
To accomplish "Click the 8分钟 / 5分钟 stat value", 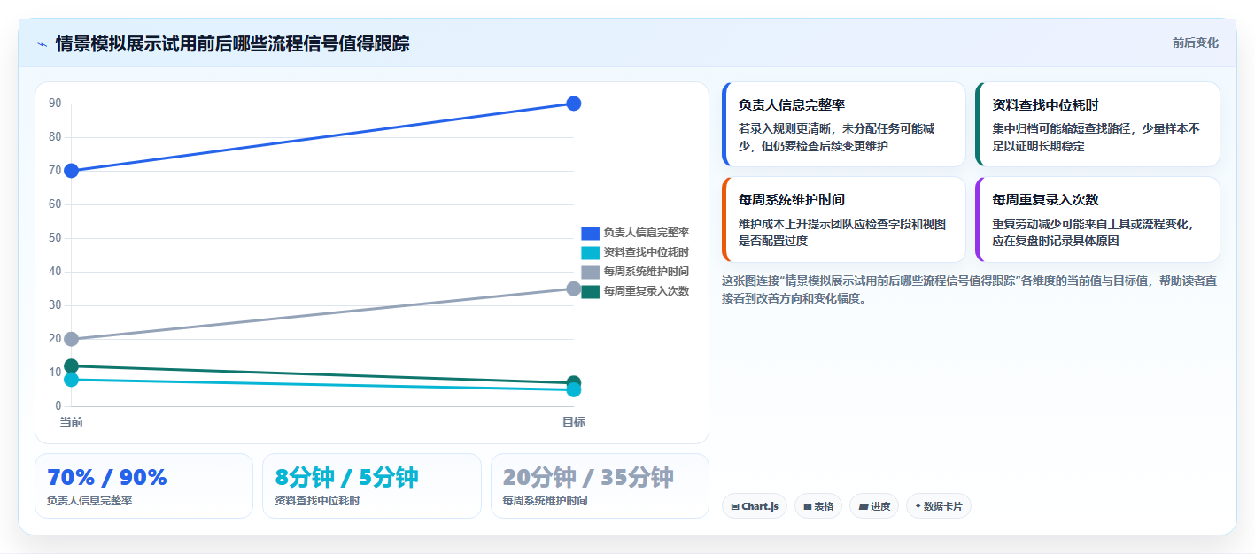I will point(346,477).
